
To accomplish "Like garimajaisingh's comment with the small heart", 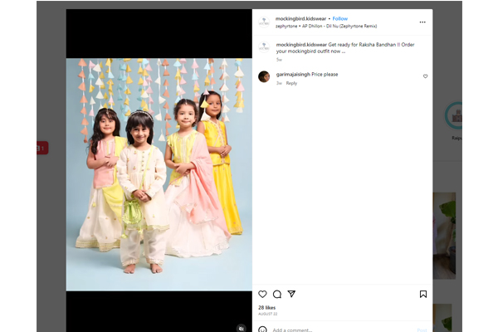I will tap(426, 76).
